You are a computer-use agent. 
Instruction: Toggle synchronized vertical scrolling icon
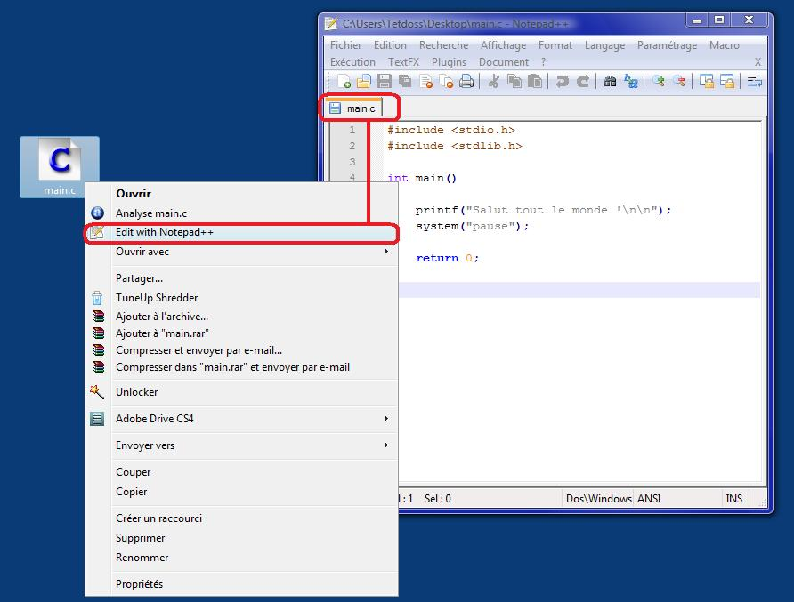tap(707, 81)
